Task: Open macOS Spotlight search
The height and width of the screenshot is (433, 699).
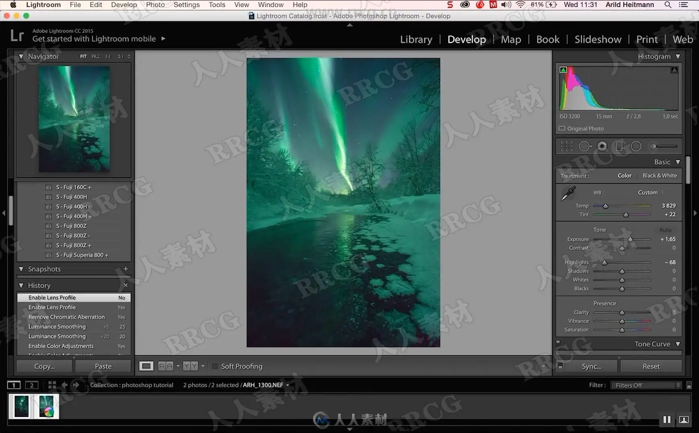Action: pyautogui.click(x=668, y=5)
